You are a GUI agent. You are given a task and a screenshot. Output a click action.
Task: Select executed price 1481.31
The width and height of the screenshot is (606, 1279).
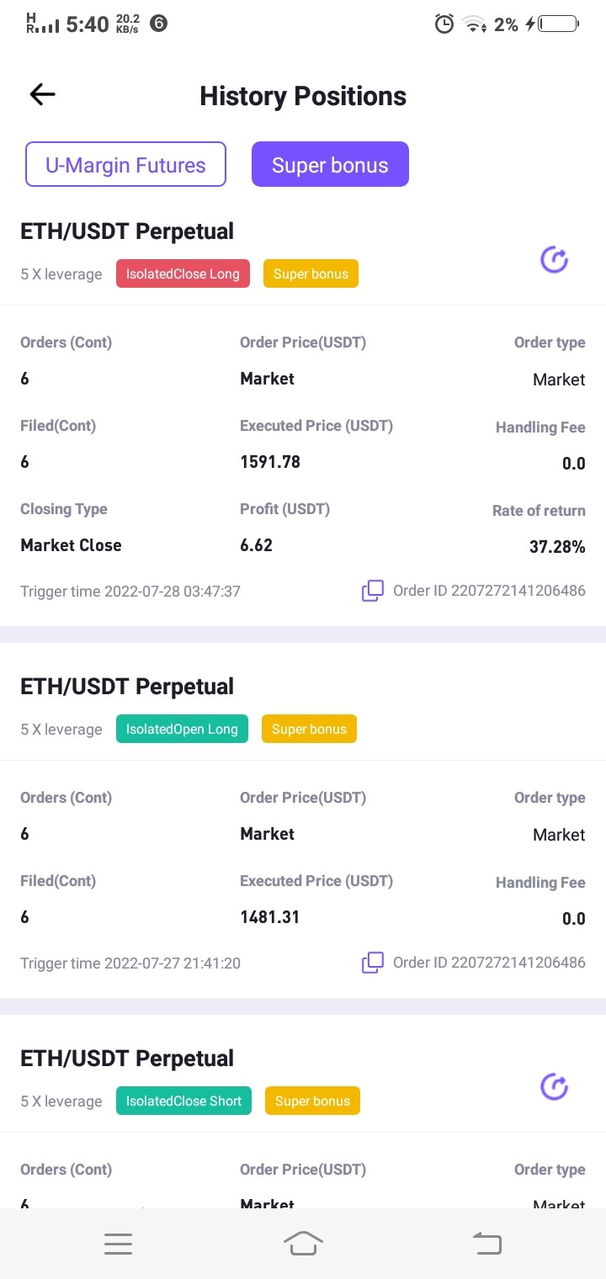click(270, 917)
